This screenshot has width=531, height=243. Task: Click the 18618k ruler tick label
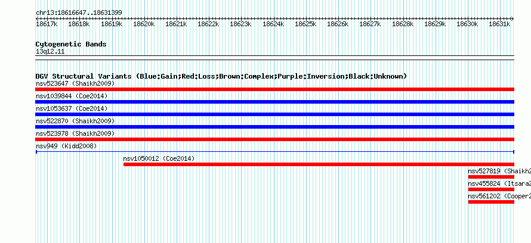tap(79, 24)
